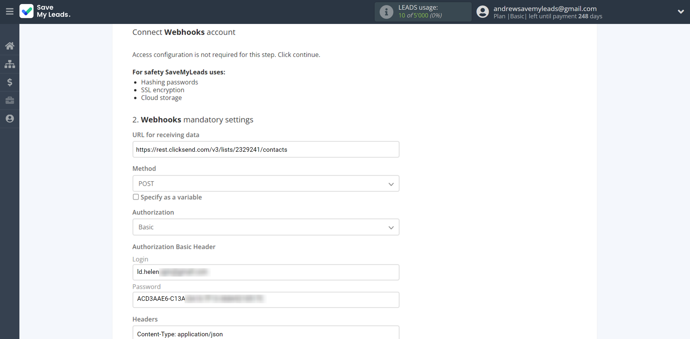Click the Save My Leads brand name

pos(54,11)
